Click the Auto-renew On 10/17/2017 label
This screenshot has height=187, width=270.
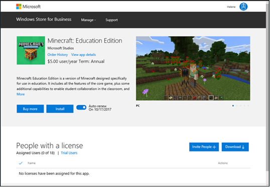[x=100, y=108]
